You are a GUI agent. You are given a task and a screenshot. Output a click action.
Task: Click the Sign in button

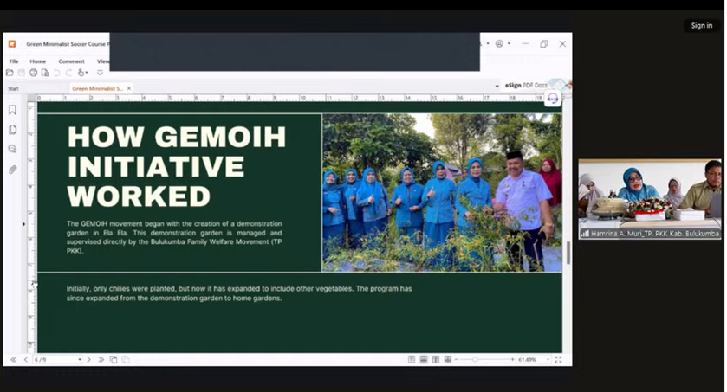(x=701, y=26)
